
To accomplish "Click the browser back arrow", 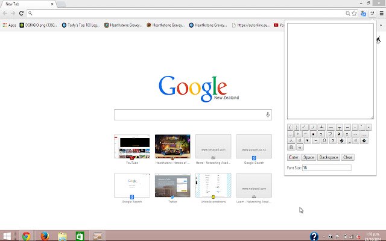I will tap(5, 13).
